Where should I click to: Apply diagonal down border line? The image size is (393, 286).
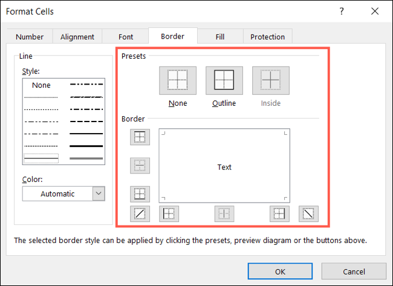point(309,213)
